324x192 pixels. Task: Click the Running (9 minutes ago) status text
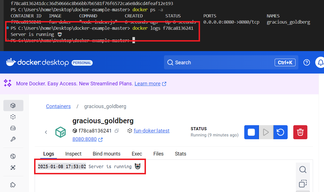pos(214,135)
